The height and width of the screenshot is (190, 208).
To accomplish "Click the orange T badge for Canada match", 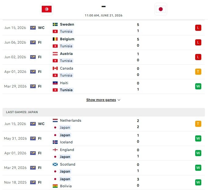I will coord(198,72).
